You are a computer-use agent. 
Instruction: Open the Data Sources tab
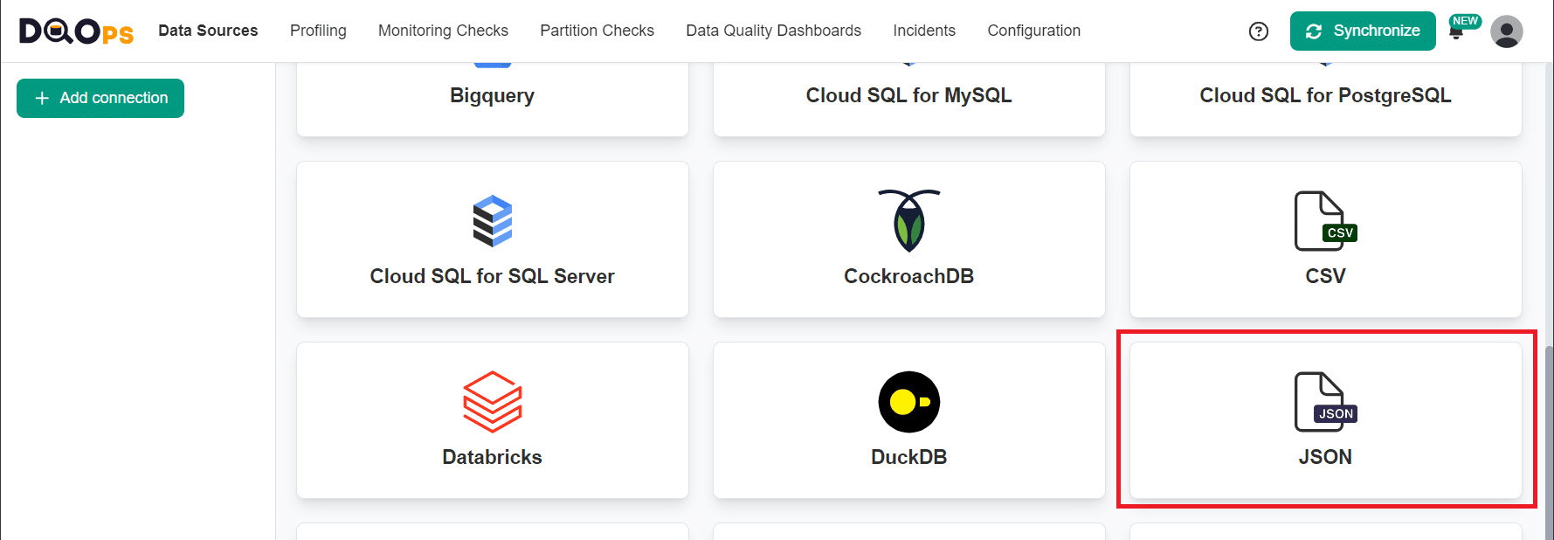208,31
